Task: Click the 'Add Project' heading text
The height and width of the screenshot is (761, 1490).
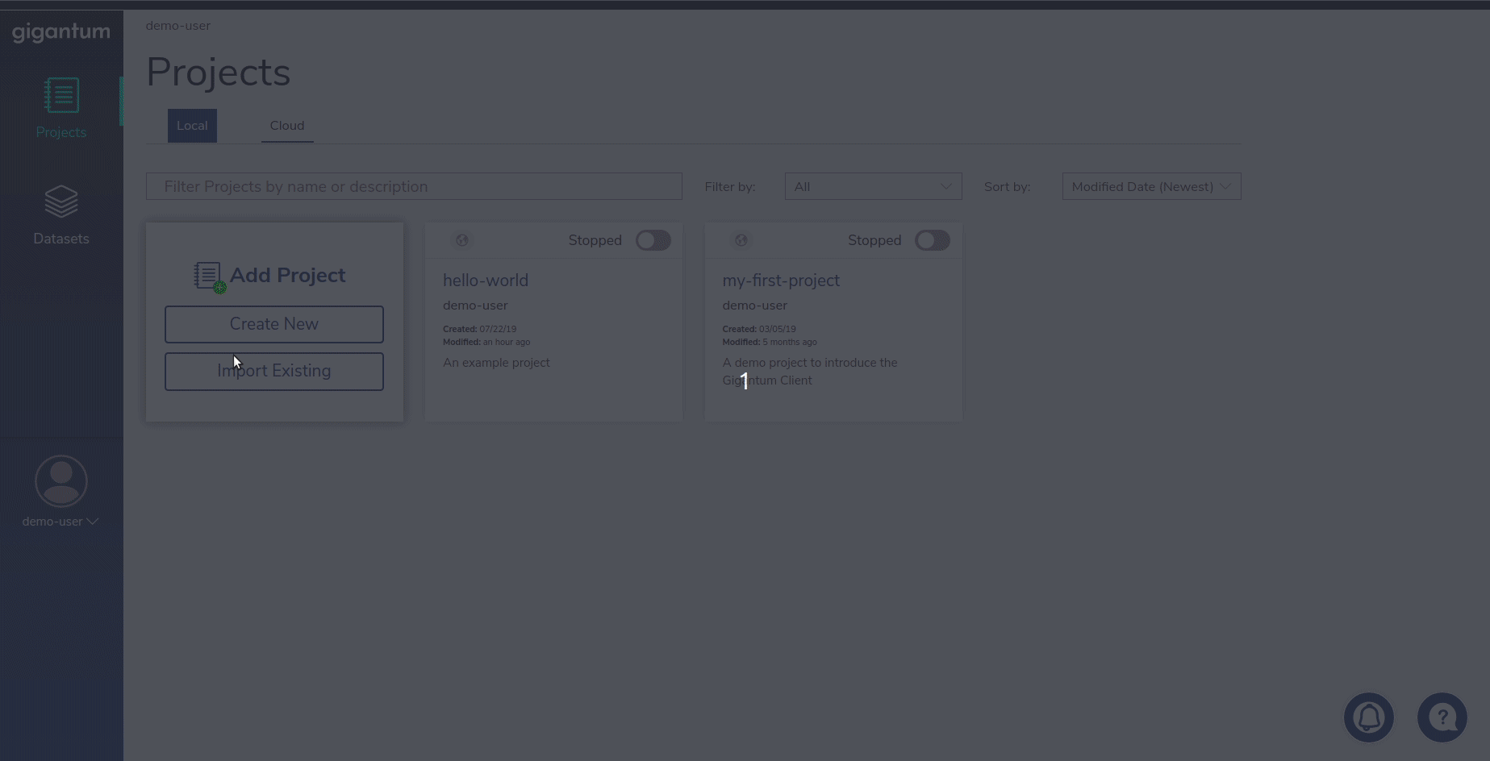Action: [288, 275]
